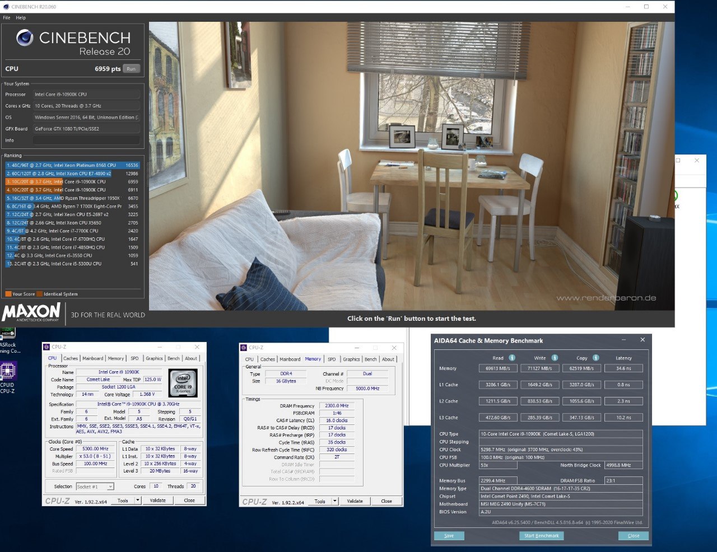Click the NB Frequency 5000.0 MHz field
Screen dimensions: 717x552
pyautogui.click(x=367, y=389)
